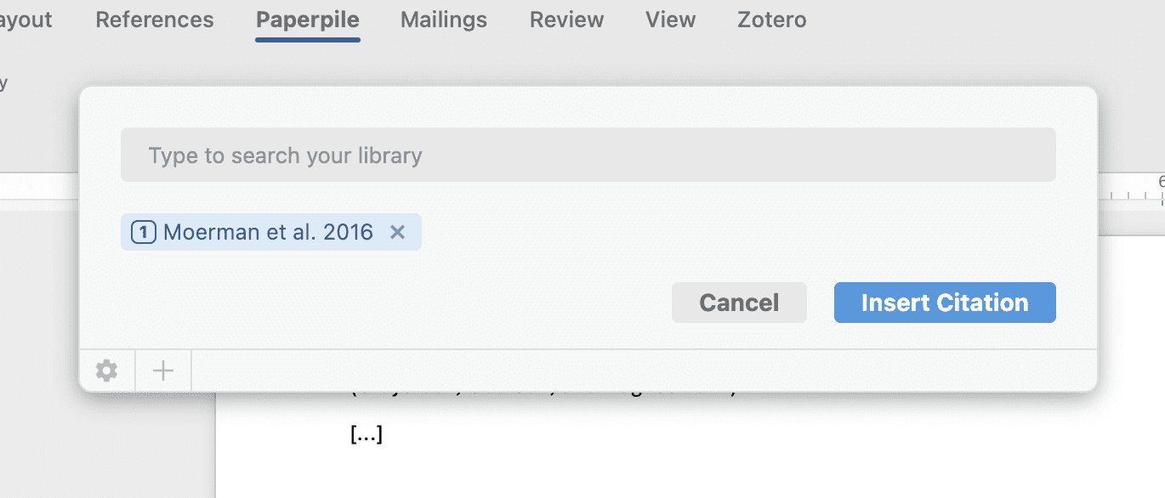Click the plus icon in dialog footer

(x=162, y=371)
